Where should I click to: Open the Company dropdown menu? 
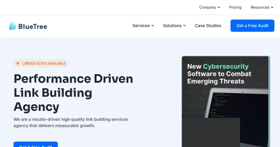point(210,7)
